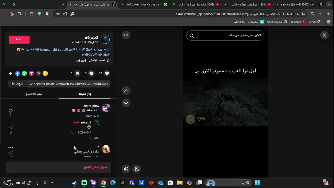Switch to the S.RANA X tab

299,4
